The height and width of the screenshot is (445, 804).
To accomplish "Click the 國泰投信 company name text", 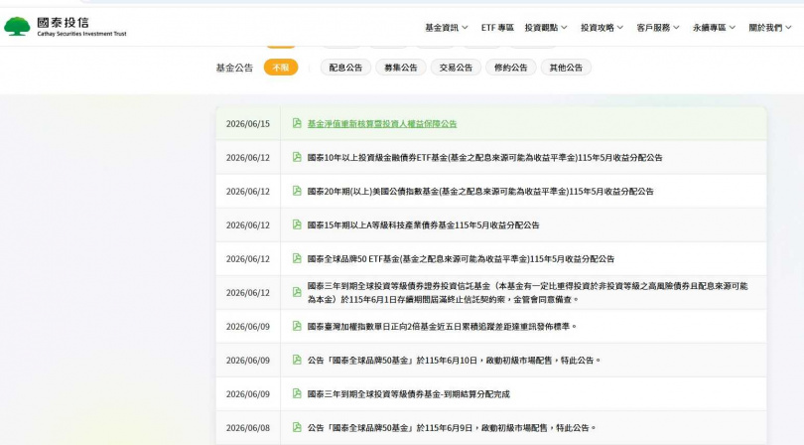I will pyautogui.click(x=63, y=23).
